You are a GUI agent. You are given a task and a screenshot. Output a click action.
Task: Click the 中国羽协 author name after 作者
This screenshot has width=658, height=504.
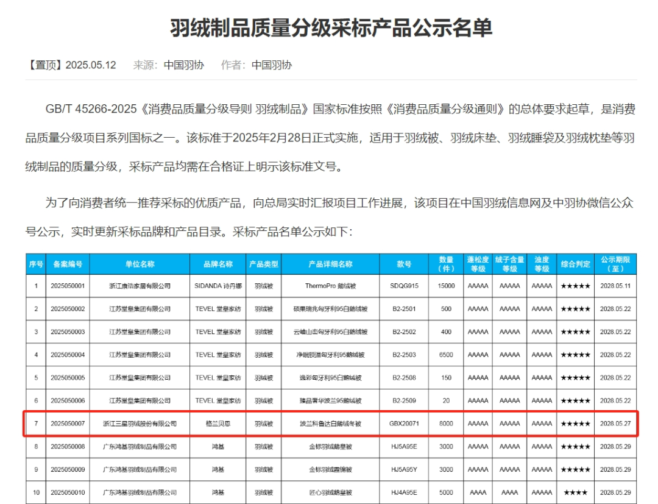click(272, 65)
